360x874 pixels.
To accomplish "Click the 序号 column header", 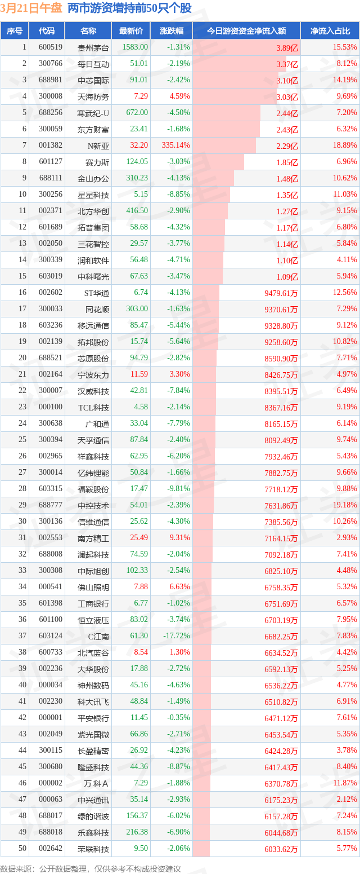I will (15, 31).
